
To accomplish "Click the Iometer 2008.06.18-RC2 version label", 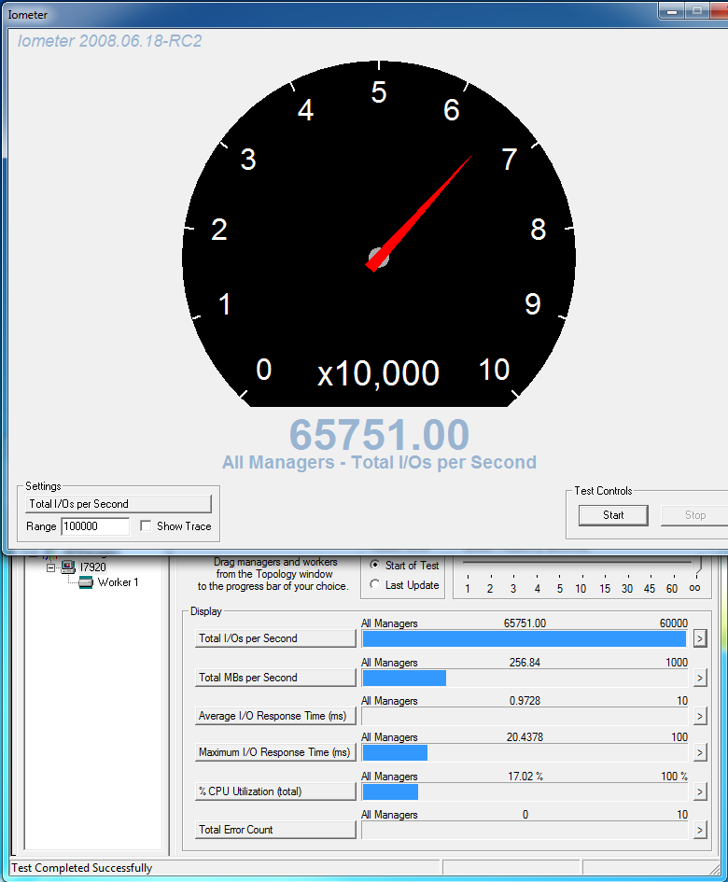I will pos(110,41).
